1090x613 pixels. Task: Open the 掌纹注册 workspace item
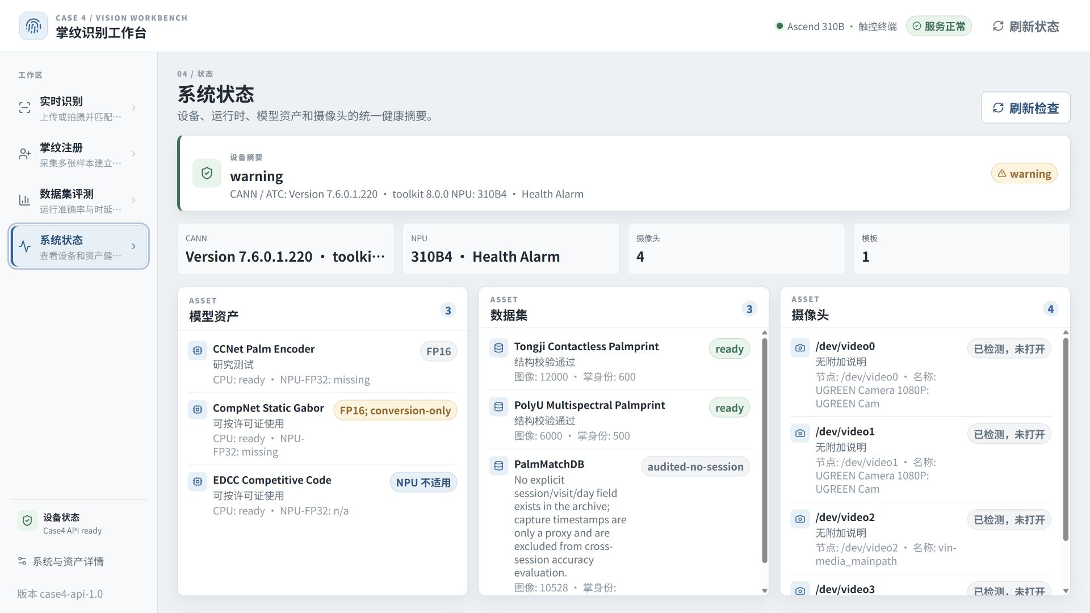coord(79,154)
